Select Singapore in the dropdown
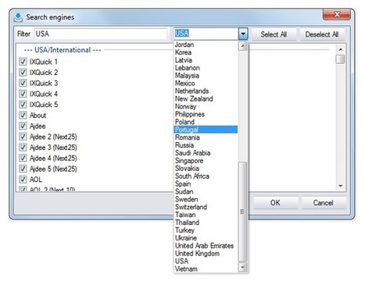The image size is (365, 285). (x=206, y=161)
